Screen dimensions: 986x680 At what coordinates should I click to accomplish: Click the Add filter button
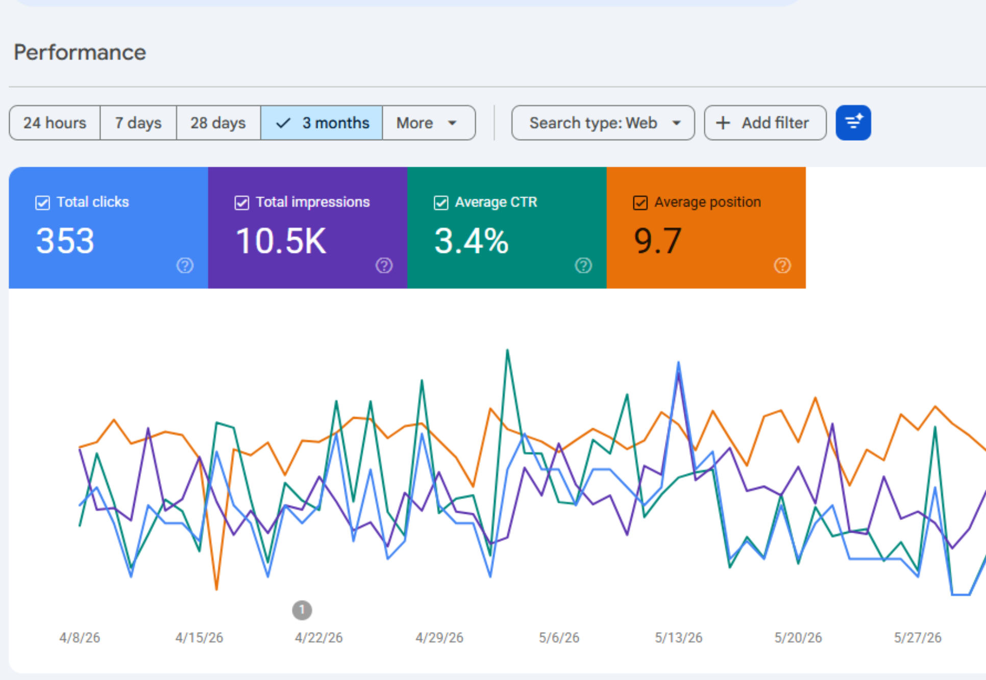765,123
